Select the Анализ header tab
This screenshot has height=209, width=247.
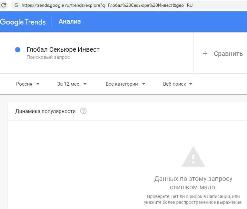click(x=70, y=22)
